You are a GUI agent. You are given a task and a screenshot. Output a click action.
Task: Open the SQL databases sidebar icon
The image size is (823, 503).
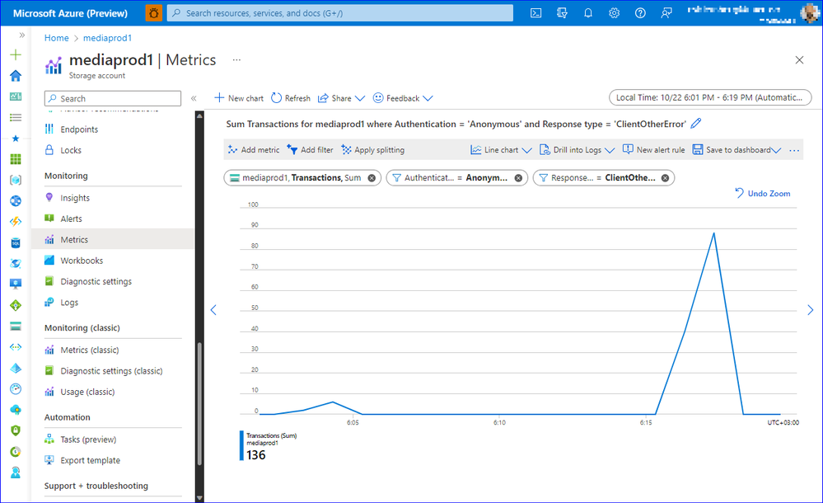click(x=16, y=242)
